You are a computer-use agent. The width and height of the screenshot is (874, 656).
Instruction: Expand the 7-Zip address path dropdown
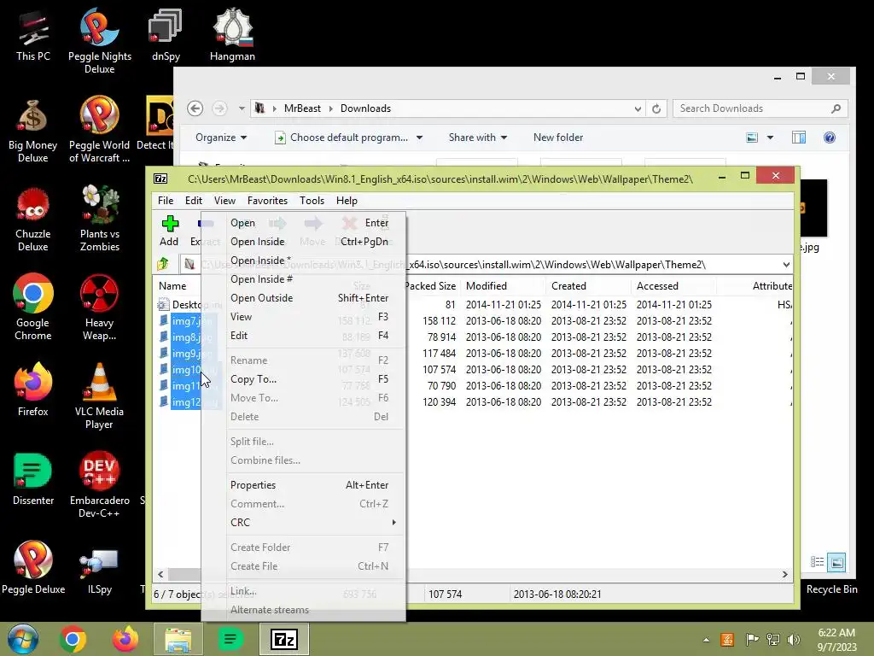pos(786,265)
